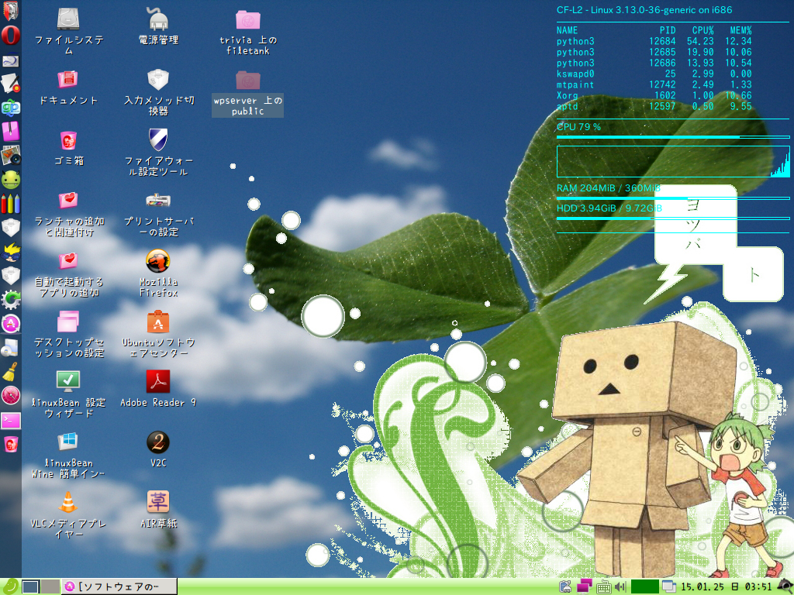Select the ドキュメント folder icon
This screenshot has width=794, height=595.
[69, 88]
